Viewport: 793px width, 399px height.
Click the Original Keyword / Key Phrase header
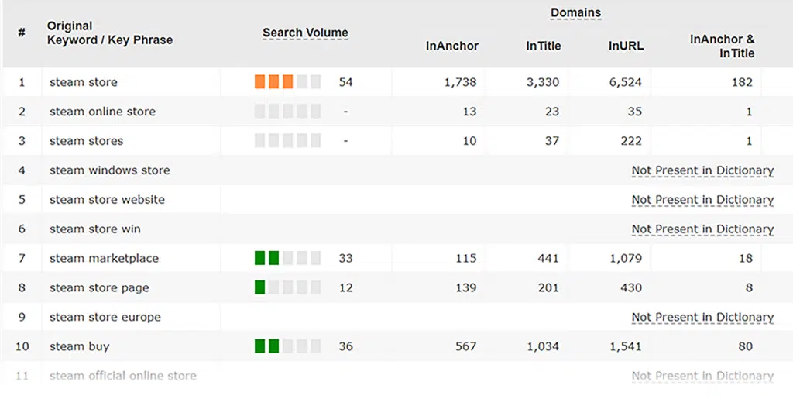(x=109, y=33)
